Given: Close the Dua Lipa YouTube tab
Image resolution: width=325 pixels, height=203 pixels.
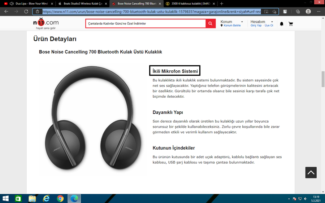Looking at the screenshot, I should (52, 4).
